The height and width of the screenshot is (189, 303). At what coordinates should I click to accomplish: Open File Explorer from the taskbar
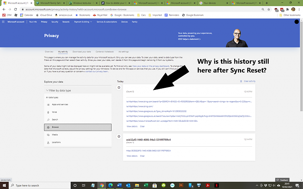pyautogui.click(x=137, y=185)
